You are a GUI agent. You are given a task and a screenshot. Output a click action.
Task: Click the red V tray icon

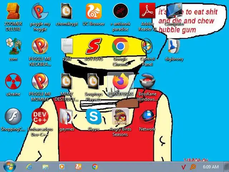point(184,167)
